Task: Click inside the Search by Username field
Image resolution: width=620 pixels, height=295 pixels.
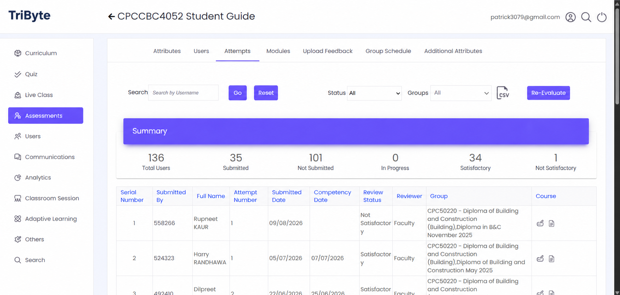Action: click(183, 93)
